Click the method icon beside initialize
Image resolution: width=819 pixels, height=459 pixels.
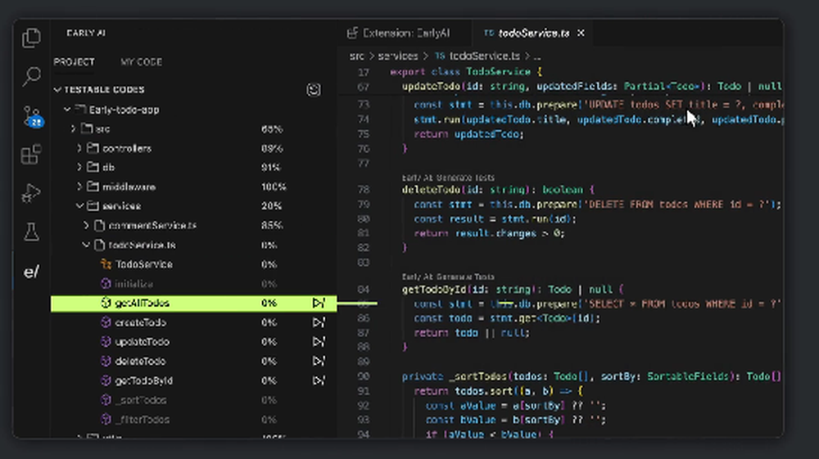coord(106,284)
